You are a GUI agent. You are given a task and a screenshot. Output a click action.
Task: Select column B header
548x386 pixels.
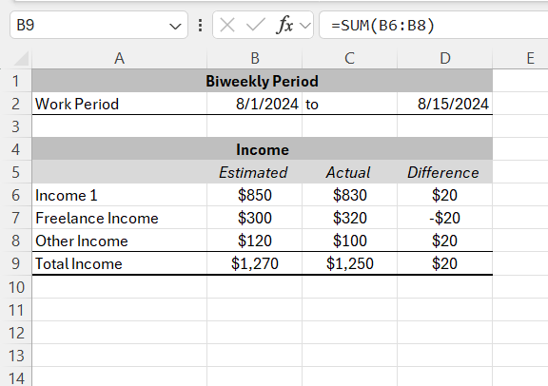click(x=254, y=58)
